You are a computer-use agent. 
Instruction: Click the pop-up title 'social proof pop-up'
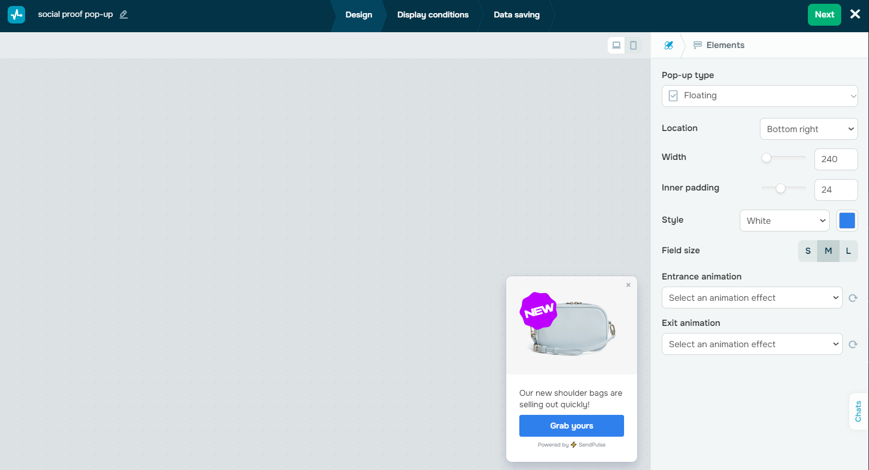tap(75, 15)
